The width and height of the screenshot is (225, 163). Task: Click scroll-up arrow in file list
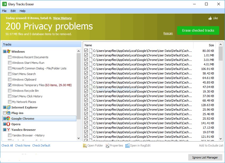[x=221, y=44]
